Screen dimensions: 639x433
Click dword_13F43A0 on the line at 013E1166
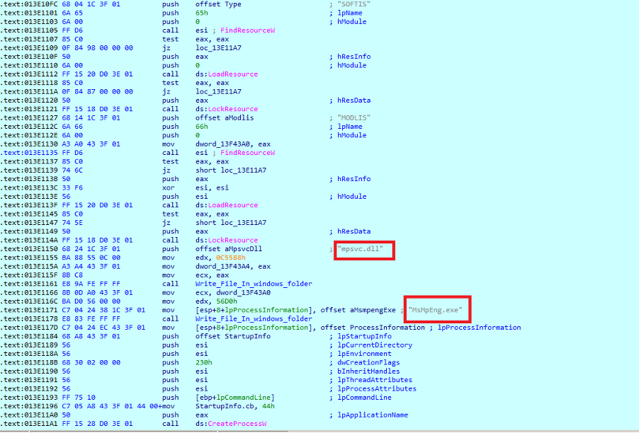click(x=243, y=293)
